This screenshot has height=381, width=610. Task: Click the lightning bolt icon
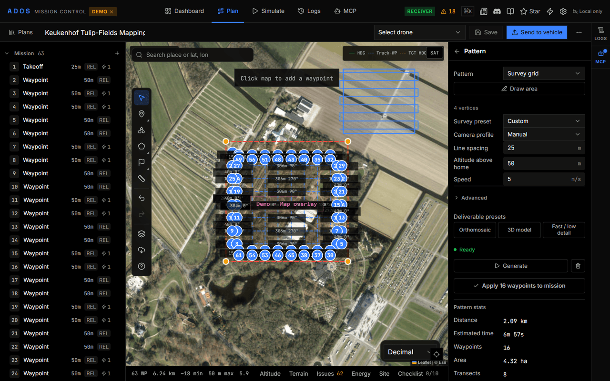point(550,11)
